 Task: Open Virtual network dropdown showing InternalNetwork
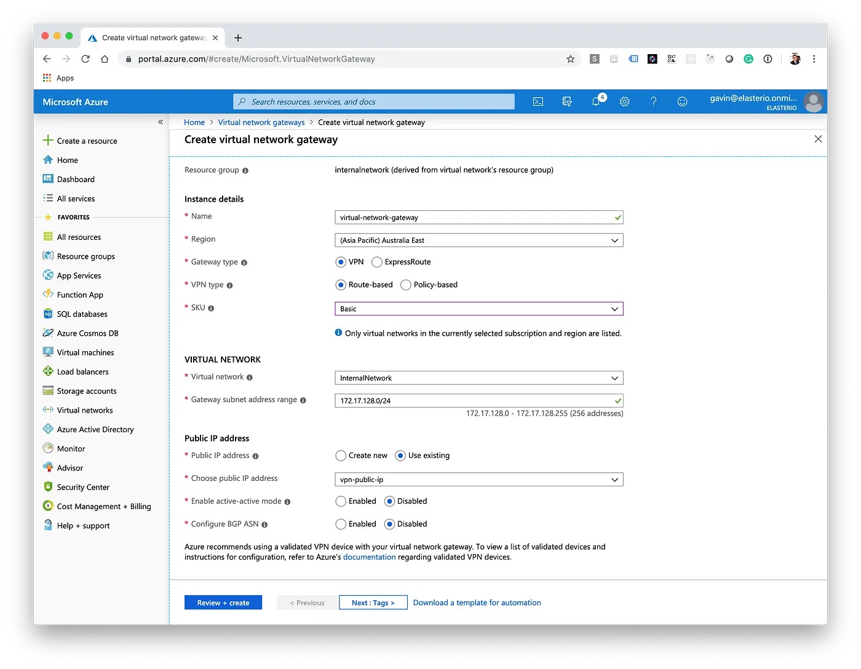479,378
